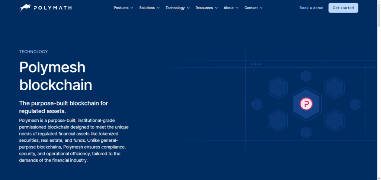Select the About menu item
The image size is (381, 180).
[x=228, y=8]
